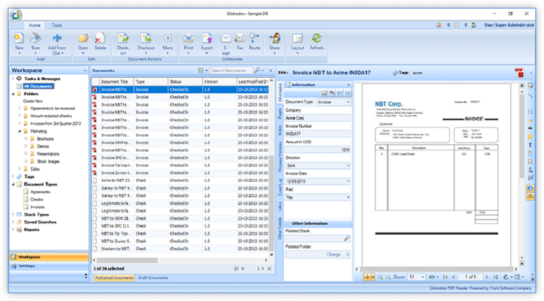Open the Published Documents tab
This screenshot has height=301, width=544.
click(x=114, y=278)
